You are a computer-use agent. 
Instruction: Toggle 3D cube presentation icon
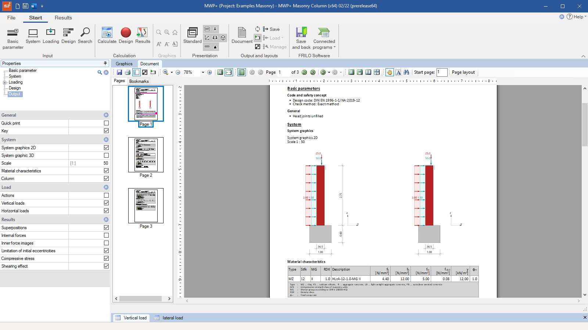point(223,38)
